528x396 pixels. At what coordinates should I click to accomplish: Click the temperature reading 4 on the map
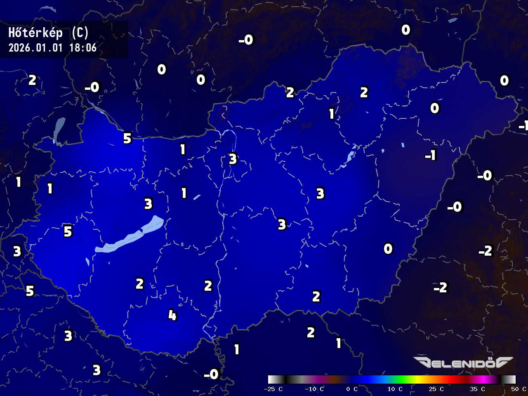(172, 315)
